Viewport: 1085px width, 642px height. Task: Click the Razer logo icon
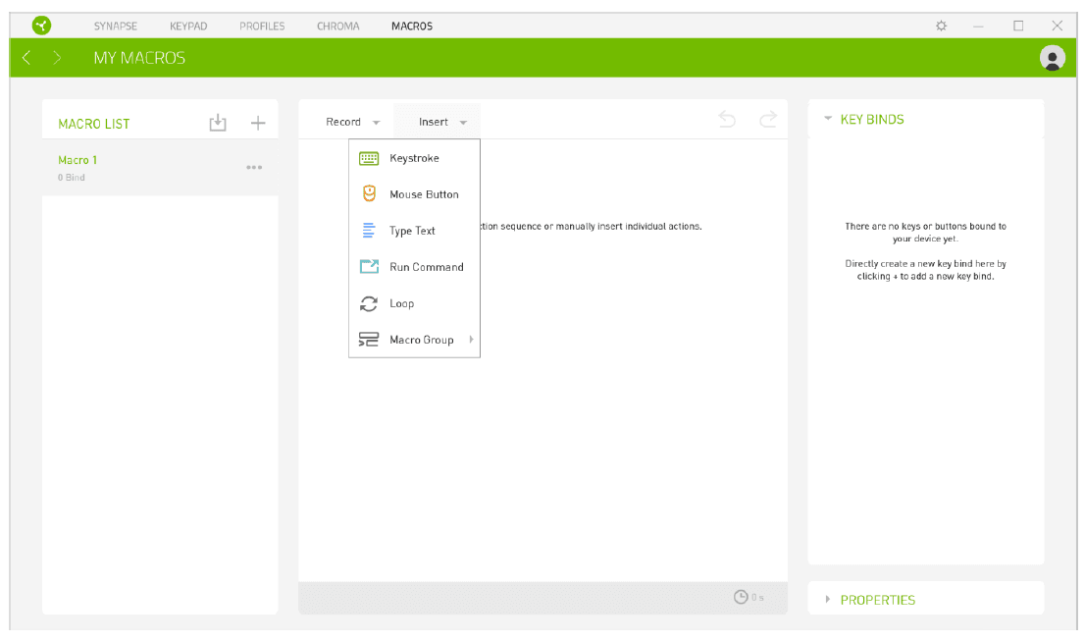pos(41,26)
